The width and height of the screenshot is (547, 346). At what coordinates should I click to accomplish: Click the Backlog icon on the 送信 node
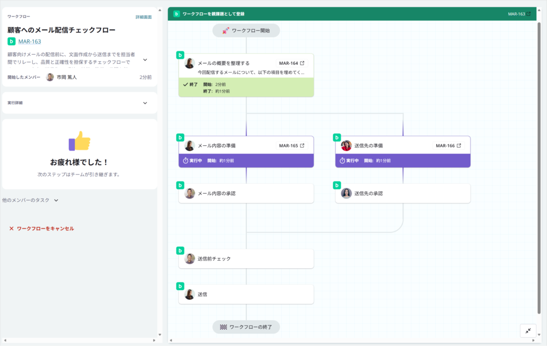[x=180, y=286]
